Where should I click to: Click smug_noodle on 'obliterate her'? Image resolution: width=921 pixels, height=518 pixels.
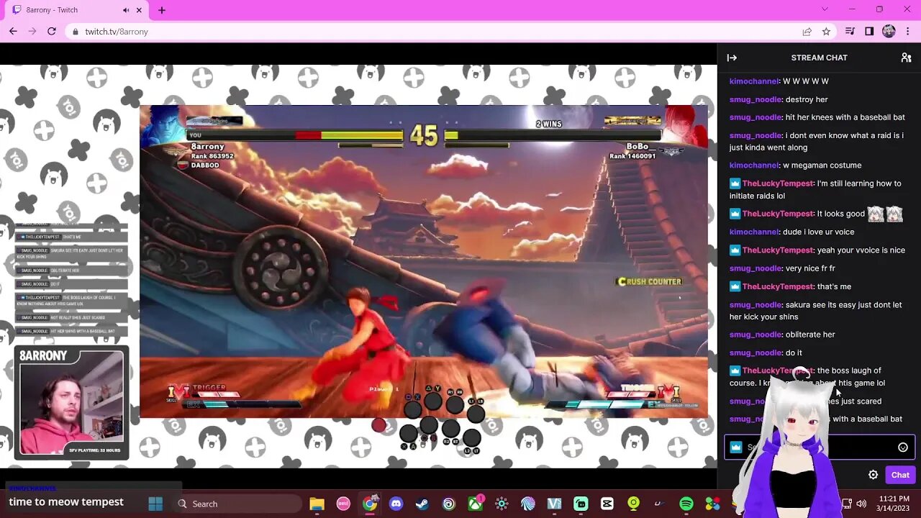tap(756, 335)
